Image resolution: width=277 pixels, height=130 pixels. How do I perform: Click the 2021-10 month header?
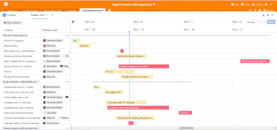[138, 22]
